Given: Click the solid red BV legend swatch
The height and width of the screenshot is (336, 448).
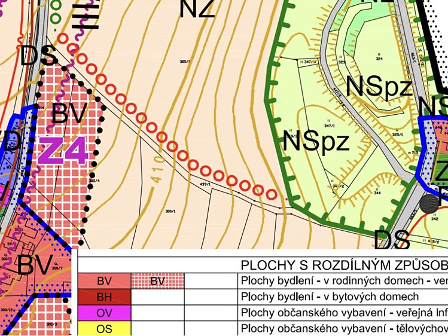Looking at the screenshot, I should click(104, 281).
